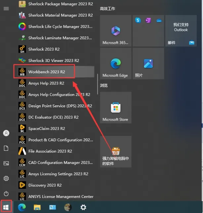Select DC Evaluator (DCE) 2023 R2 text
The height and width of the screenshot is (213, 203).
tap(54, 117)
